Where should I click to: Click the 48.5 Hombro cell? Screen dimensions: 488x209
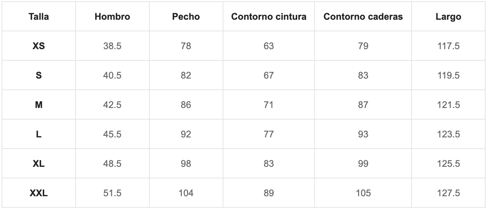(112, 164)
